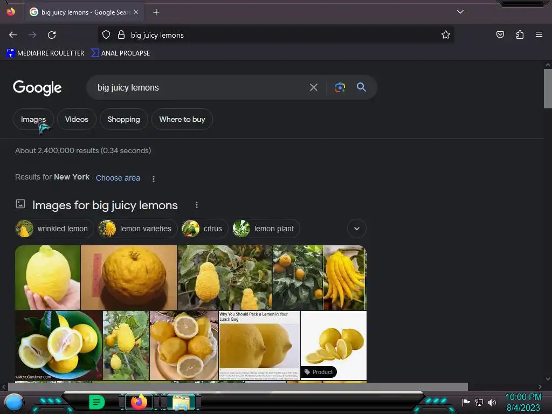Close the big juicy lemons tab

136,12
